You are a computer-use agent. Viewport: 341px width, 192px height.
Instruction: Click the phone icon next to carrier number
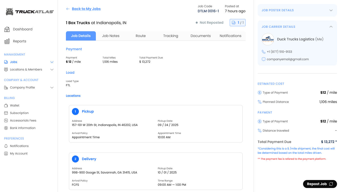point(263,52)
